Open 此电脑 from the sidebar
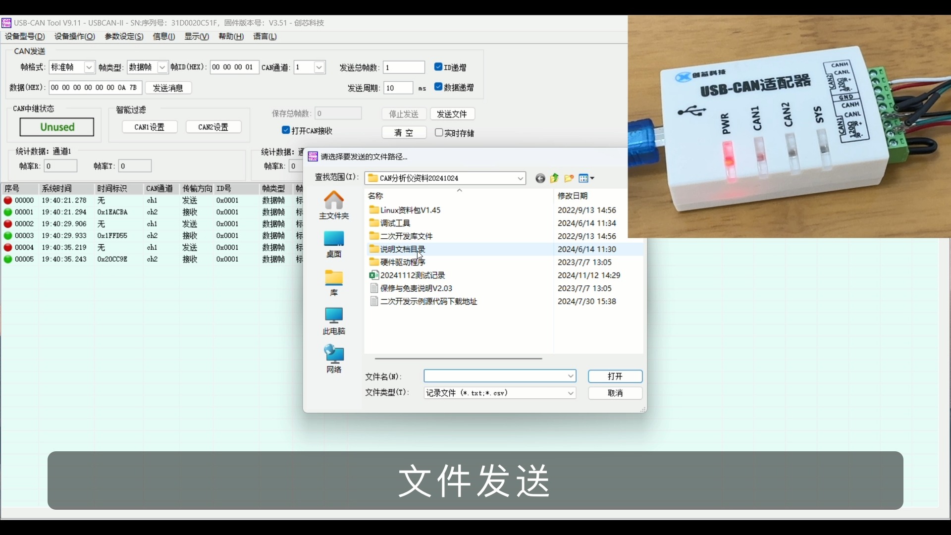951x535 pixels. point(334,321)
